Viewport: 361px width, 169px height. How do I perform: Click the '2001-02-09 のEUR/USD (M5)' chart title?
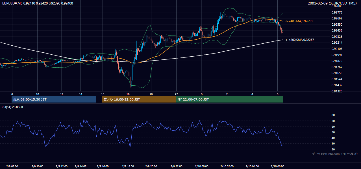click(332, 3)
